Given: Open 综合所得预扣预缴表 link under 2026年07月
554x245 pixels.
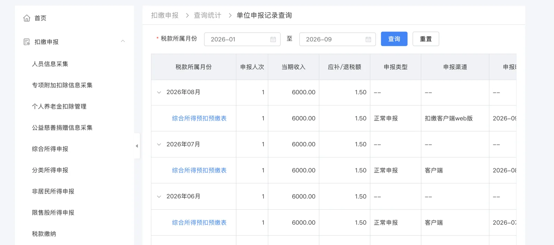Looking at the screenshot, I should (199, 170).
